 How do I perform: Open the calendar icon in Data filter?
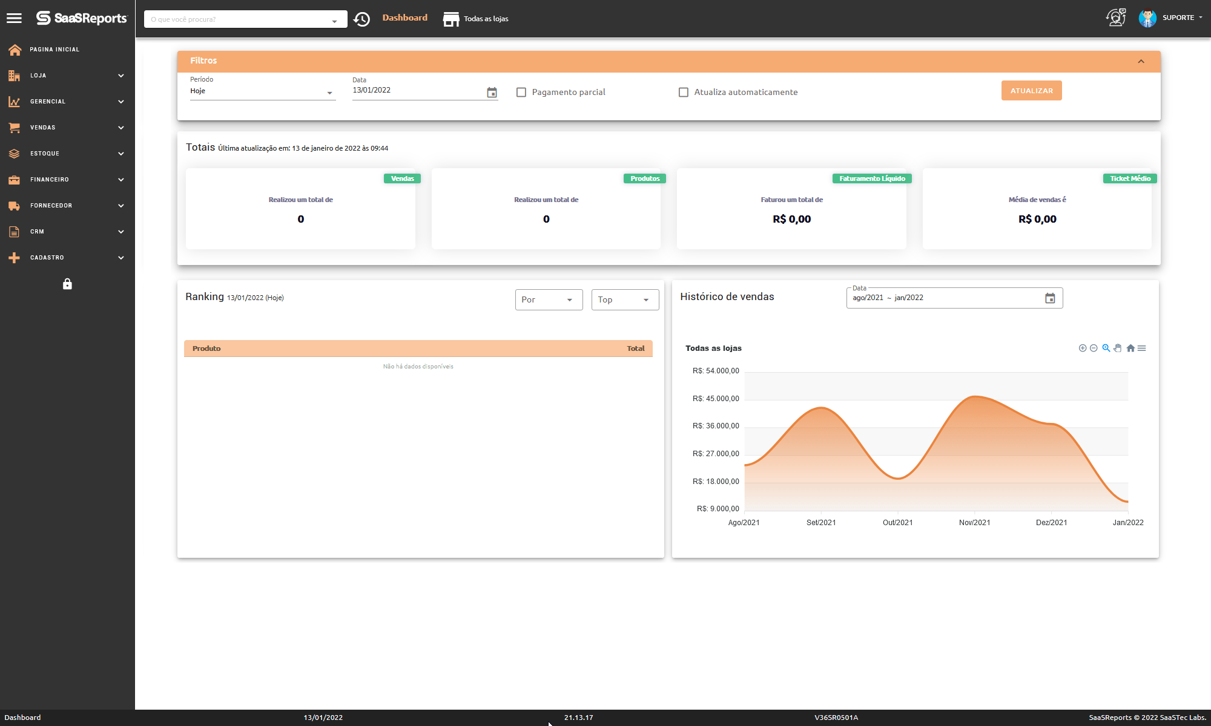pyautogui.click(x=492, y=93)
